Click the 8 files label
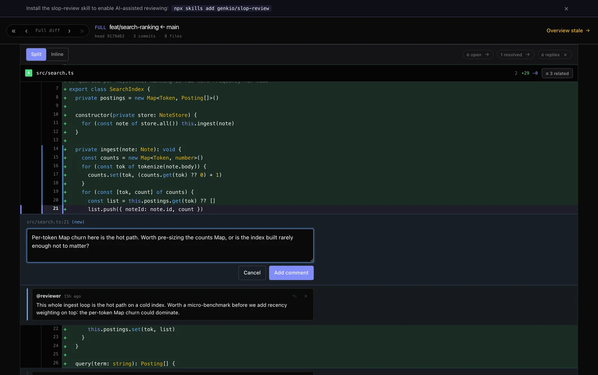The width and height of the screenshot is (598, 375). point(173,36)
